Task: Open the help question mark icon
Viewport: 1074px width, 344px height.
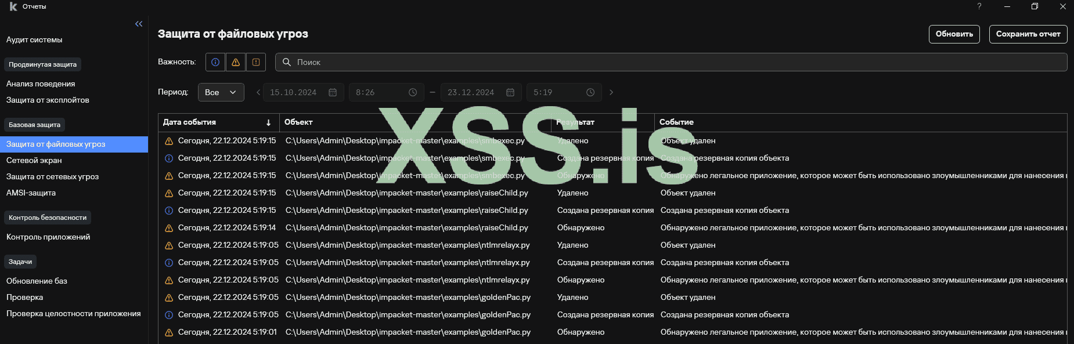Action: (x=979, y=6)
